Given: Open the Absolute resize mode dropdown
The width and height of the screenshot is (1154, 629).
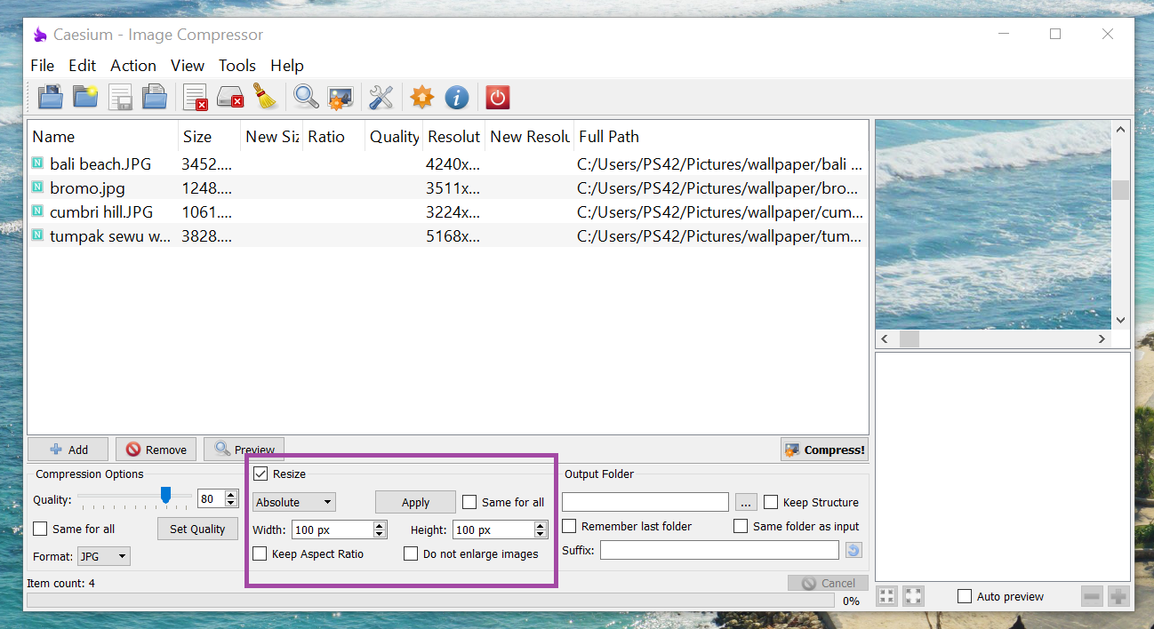Looking at the screenshot, I should coord(293,501).
